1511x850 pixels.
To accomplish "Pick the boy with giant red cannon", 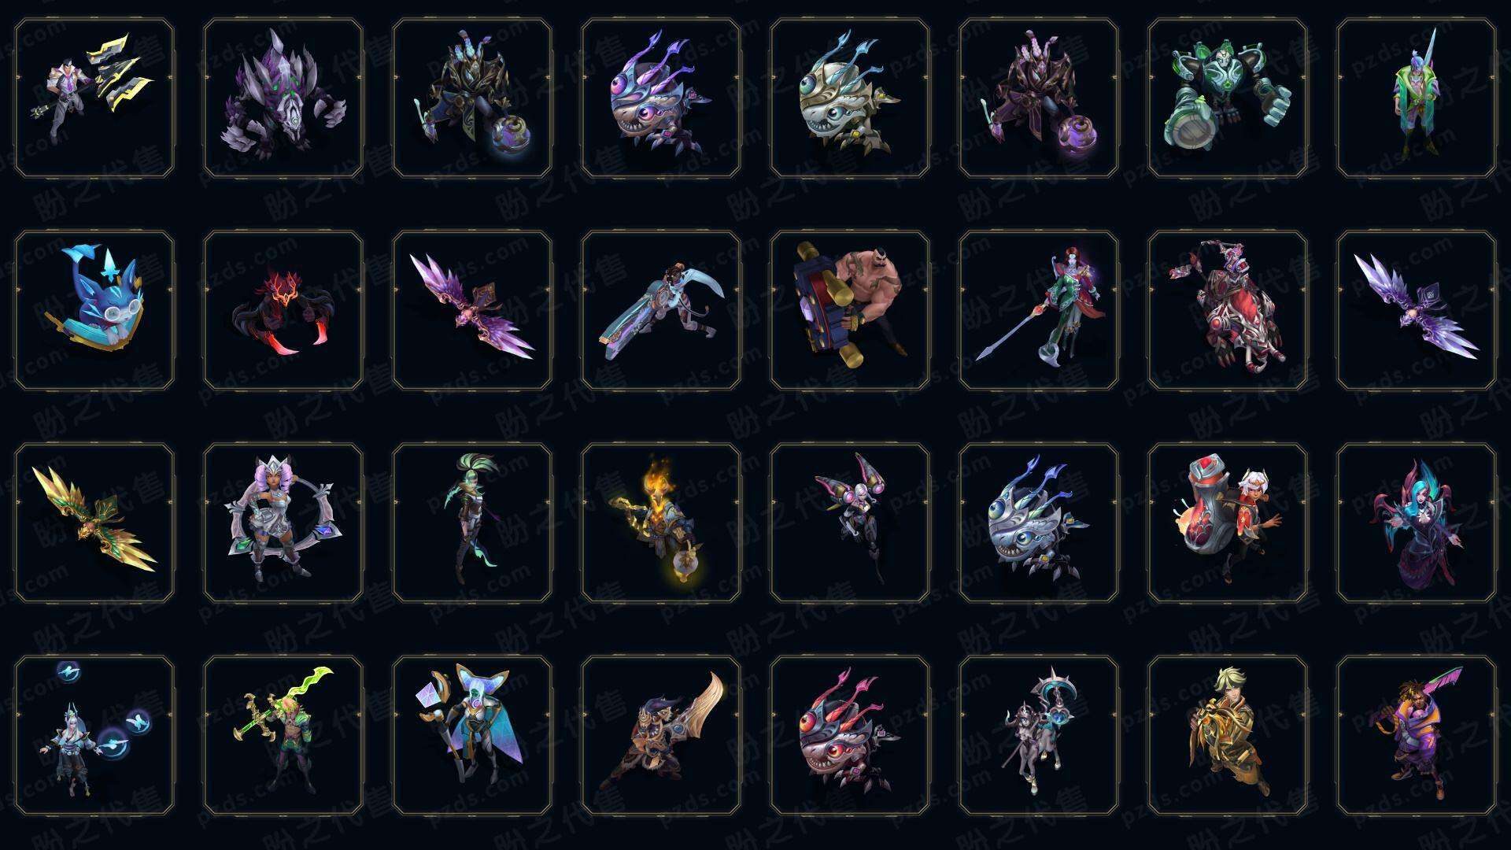I will pos(1228,523).
